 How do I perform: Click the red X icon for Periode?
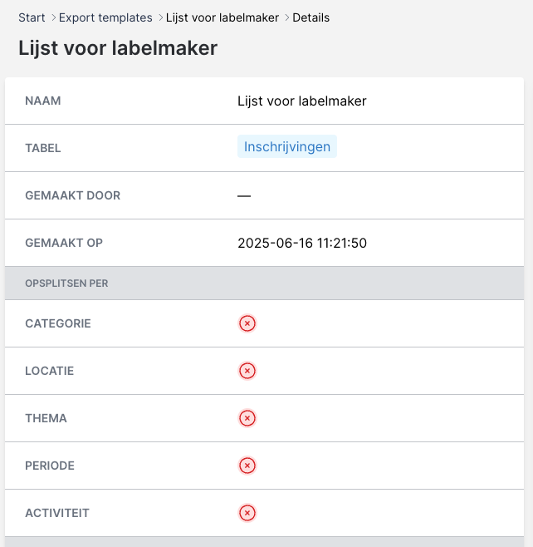click(247, 466)
